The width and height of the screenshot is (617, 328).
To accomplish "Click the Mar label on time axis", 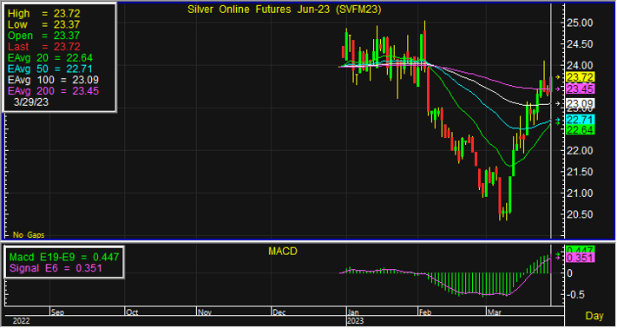I will pyautogui.click(x=495, y=312).
